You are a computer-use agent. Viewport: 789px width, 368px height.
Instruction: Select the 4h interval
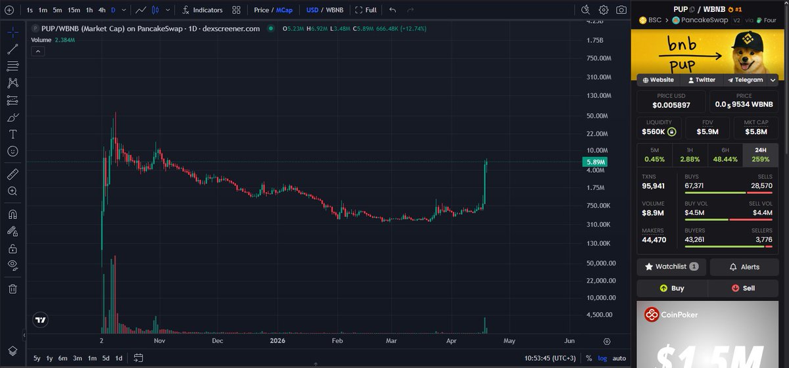(x=102, y=10)
